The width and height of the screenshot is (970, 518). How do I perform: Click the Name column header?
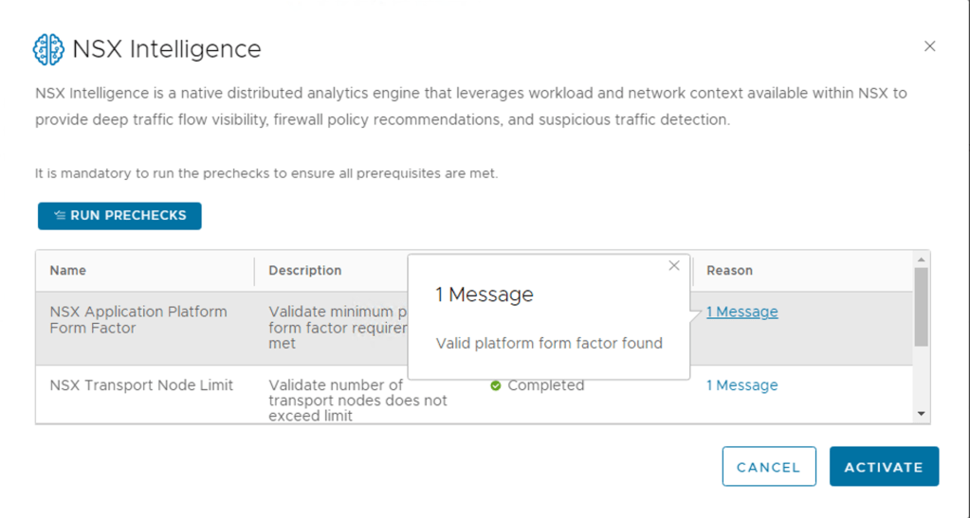pos(68,271)
